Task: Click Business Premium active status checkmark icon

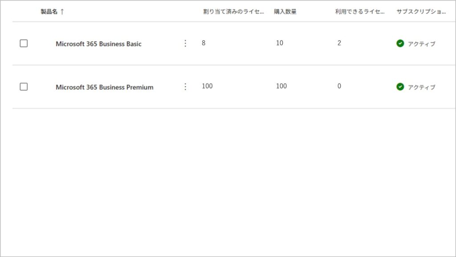Action: point(400,87)
